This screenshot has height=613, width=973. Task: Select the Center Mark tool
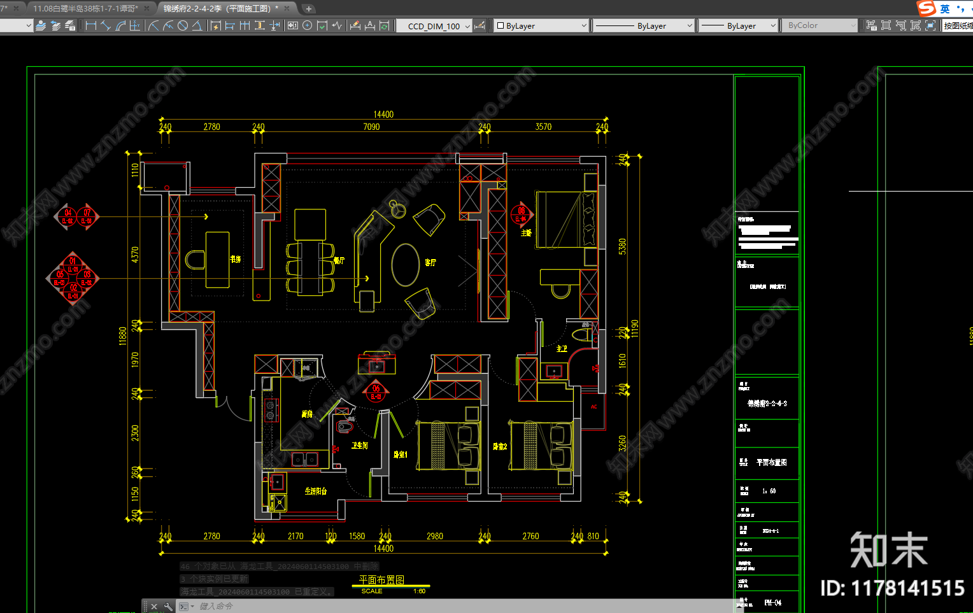click(x=308, y=25)
